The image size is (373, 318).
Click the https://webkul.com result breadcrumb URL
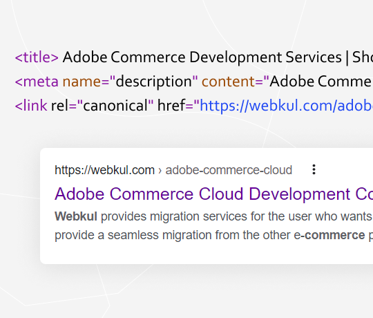point(104,170)
